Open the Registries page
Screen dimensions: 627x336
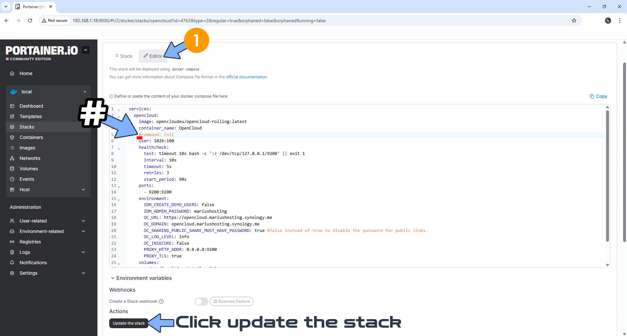point(30,242)
